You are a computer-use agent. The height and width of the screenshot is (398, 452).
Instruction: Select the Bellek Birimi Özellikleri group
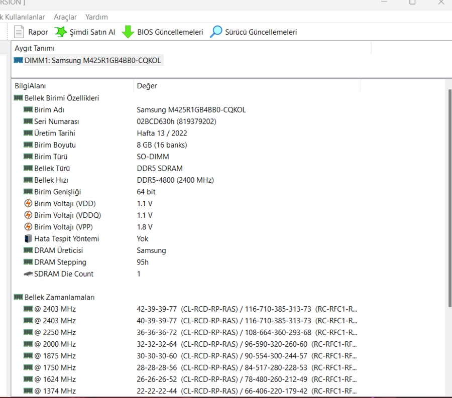[x=61, y=98]
